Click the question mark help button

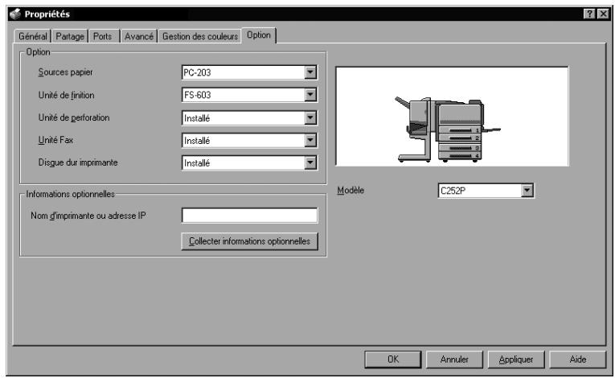point(589,14)
